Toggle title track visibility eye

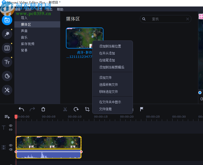(11, 126)
